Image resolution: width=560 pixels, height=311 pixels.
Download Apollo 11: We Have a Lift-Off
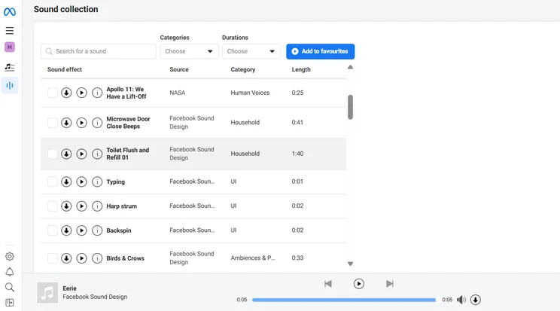66,93
